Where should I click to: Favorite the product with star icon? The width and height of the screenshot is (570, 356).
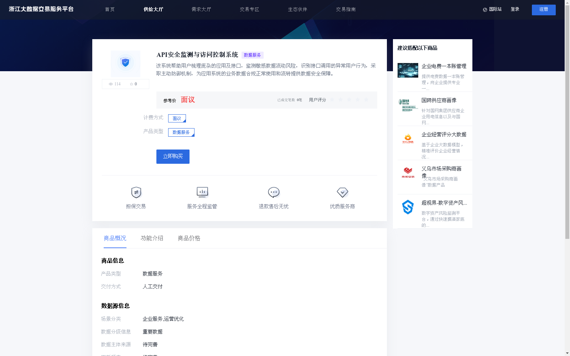point(131,84)
